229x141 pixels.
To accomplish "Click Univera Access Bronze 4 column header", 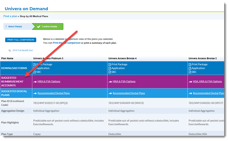I will pos(122,58).
